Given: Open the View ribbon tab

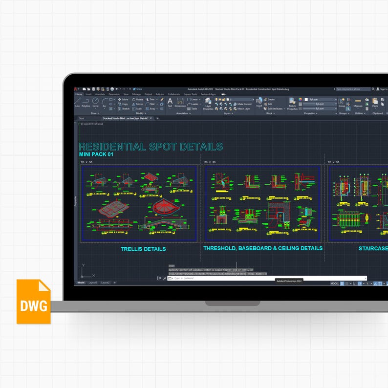Looking at the screenshot, I should point(126,94).
